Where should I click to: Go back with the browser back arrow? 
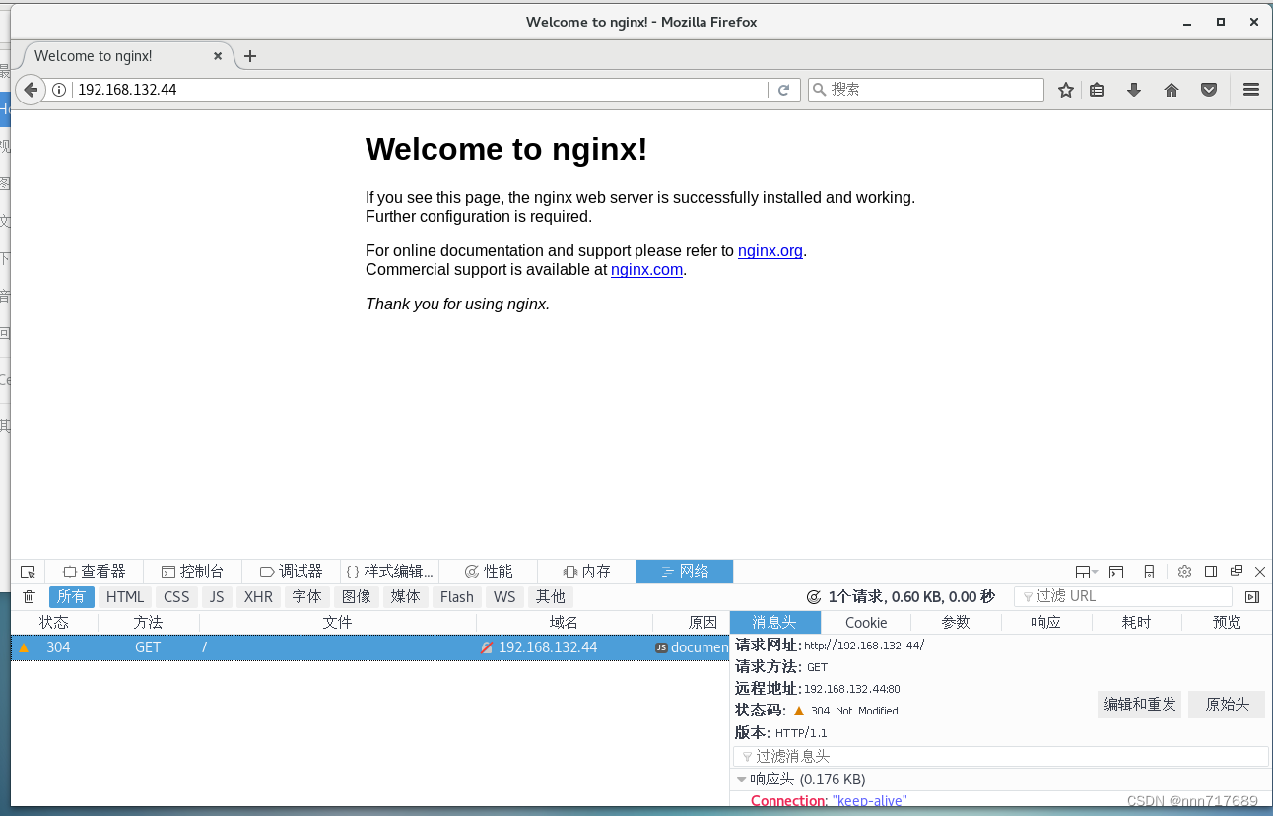coord(31,90)
